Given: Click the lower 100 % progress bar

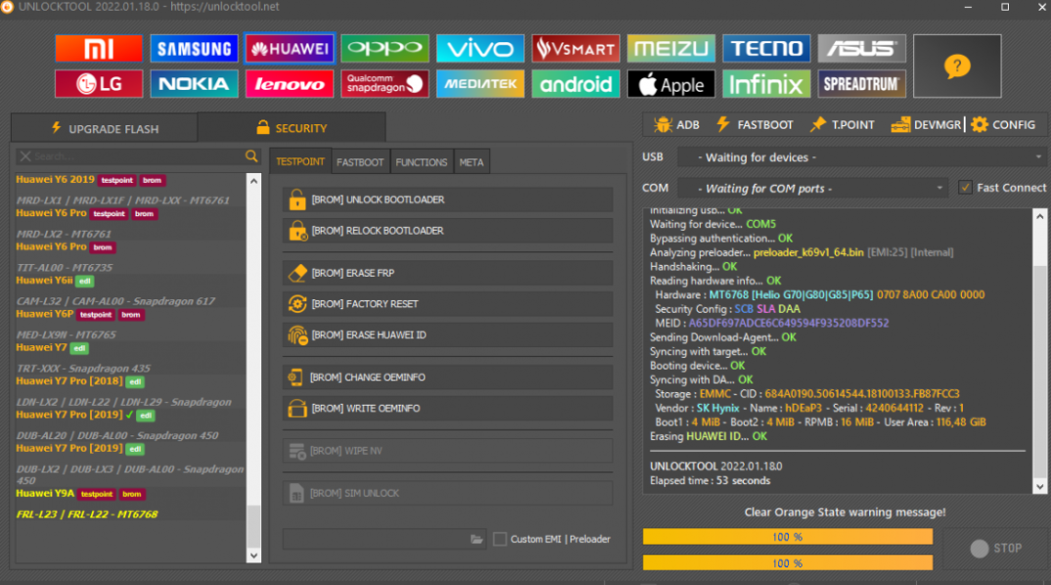Looking at the screenshot, I should pos(788,562).
